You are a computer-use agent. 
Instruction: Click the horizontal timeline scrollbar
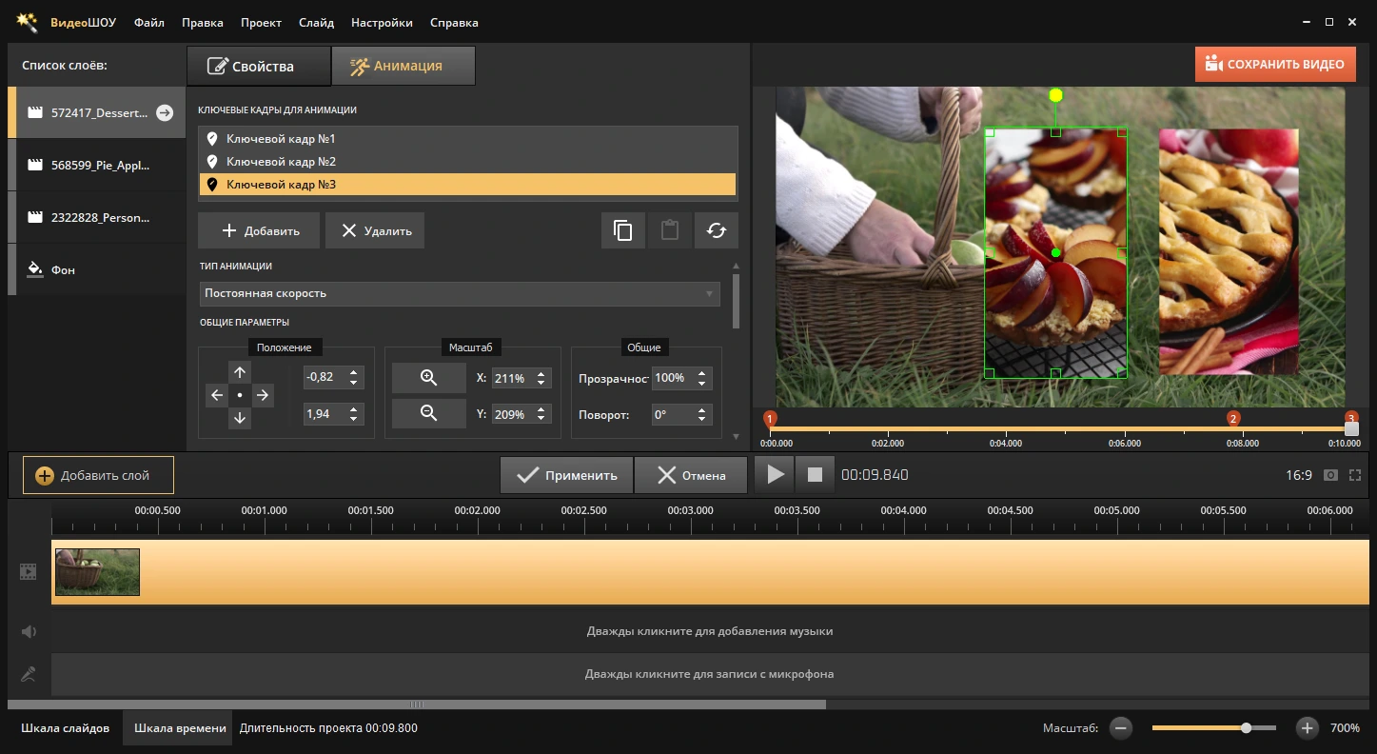(x=417, y=704)
